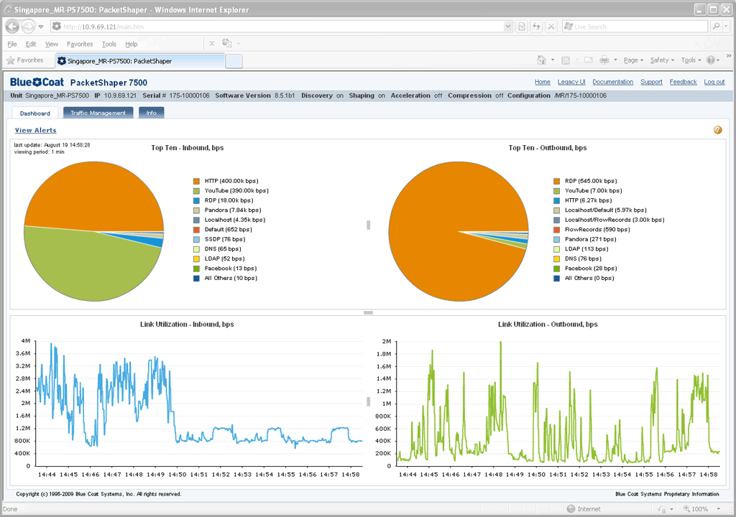736x517 pixels.
Task: Click splitter handle between the pie charts
Action: (369, 225)
